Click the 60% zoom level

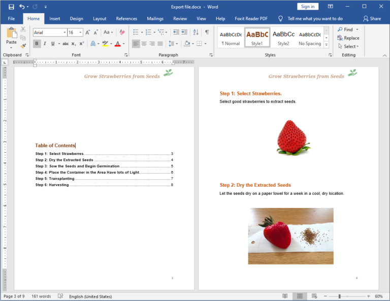(378, 296)
